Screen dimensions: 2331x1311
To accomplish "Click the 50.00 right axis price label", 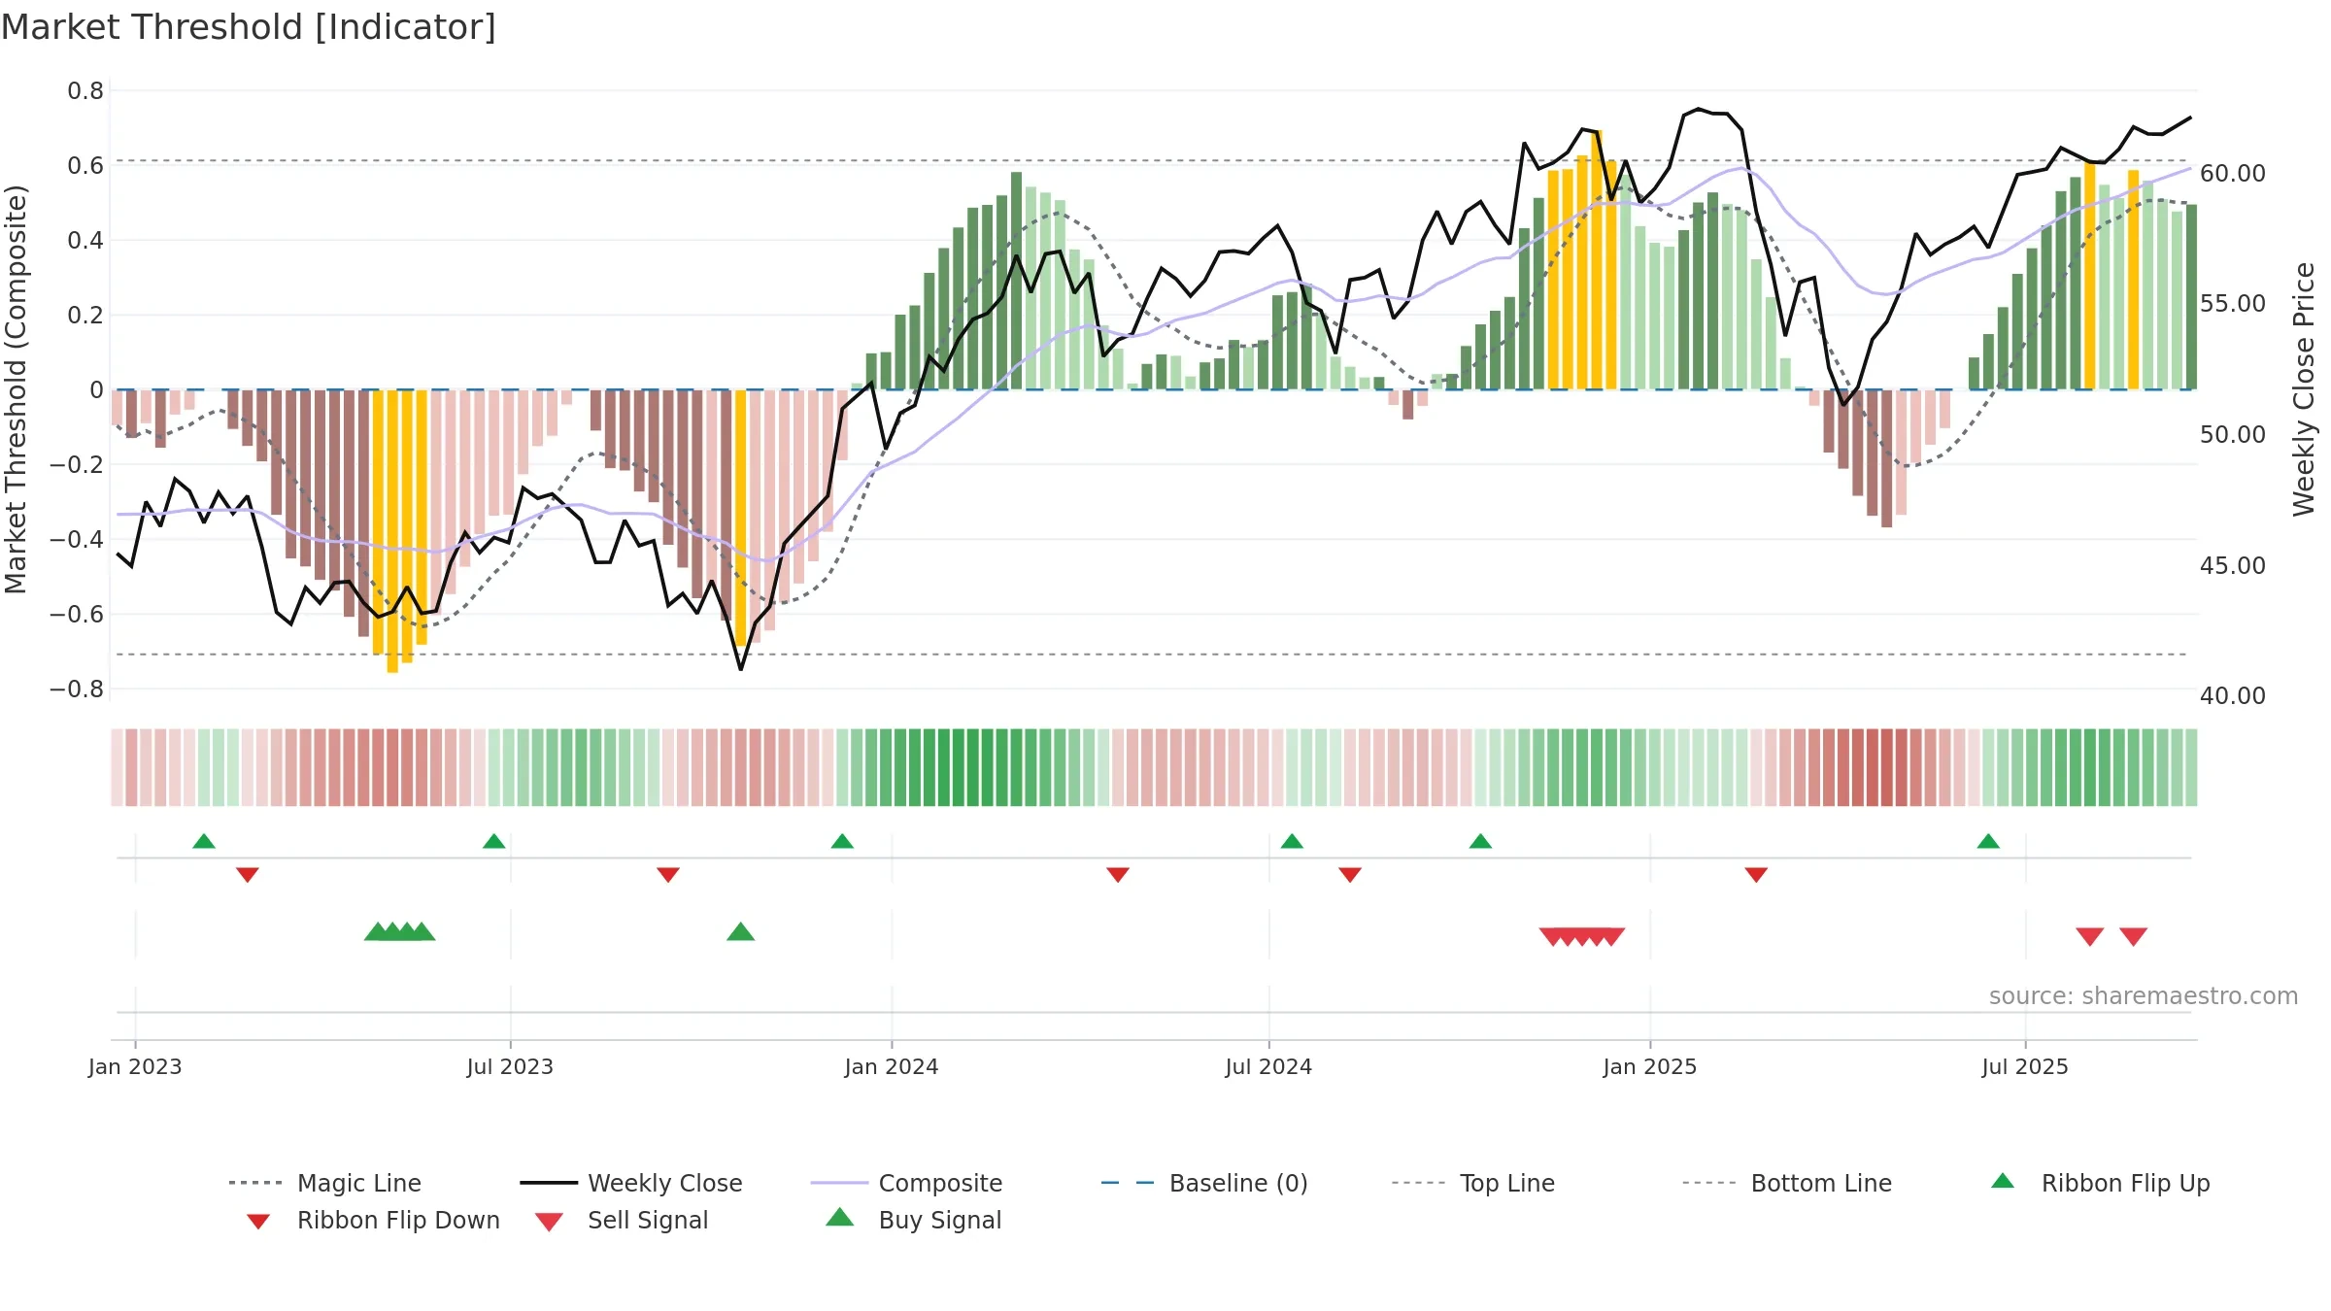I will 2233,435.
